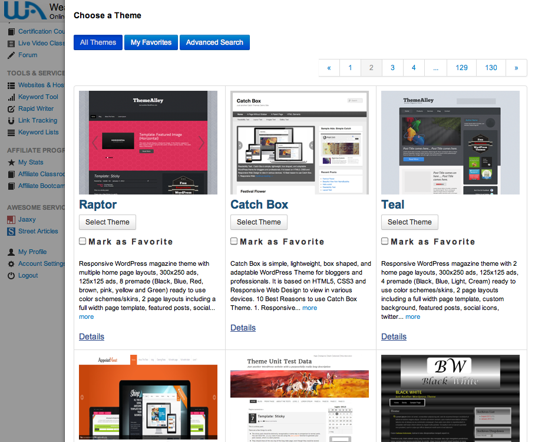Click the Affiliate Bootcamp book icon

click(x=11, y=186)
